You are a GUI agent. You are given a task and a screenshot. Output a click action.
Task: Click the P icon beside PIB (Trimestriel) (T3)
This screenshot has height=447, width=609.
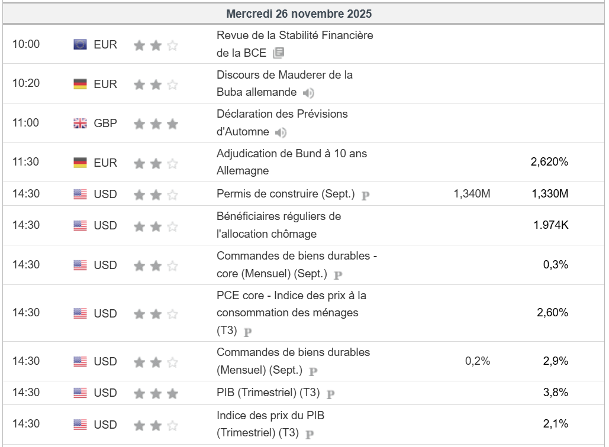pyautogui.click(x=331, y=393)
